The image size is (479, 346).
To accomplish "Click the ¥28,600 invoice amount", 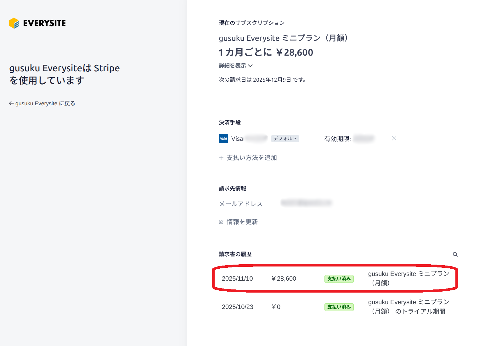I will point(284,278).
